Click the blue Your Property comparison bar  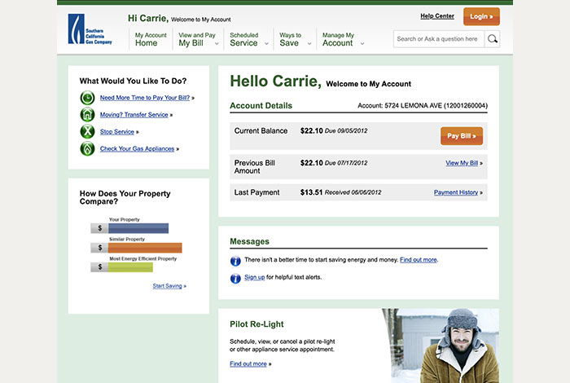[x=138, y=229]
